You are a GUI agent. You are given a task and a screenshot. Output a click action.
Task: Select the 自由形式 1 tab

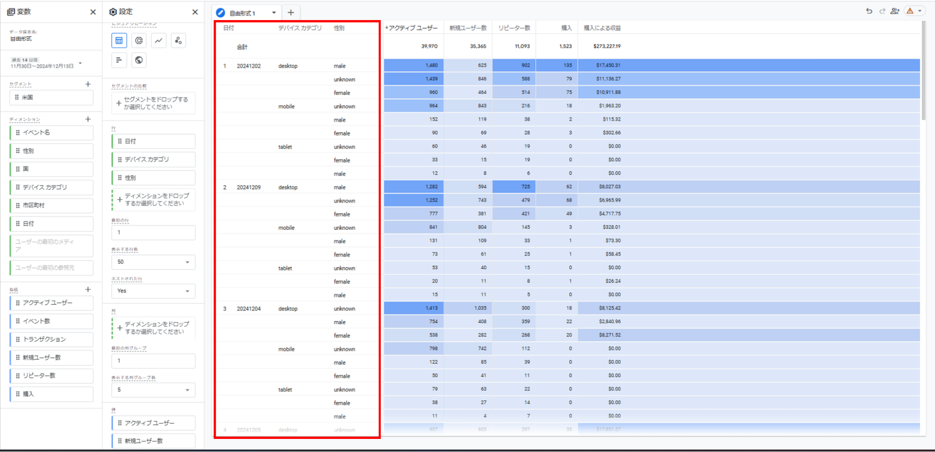click(x=242, y=13)
